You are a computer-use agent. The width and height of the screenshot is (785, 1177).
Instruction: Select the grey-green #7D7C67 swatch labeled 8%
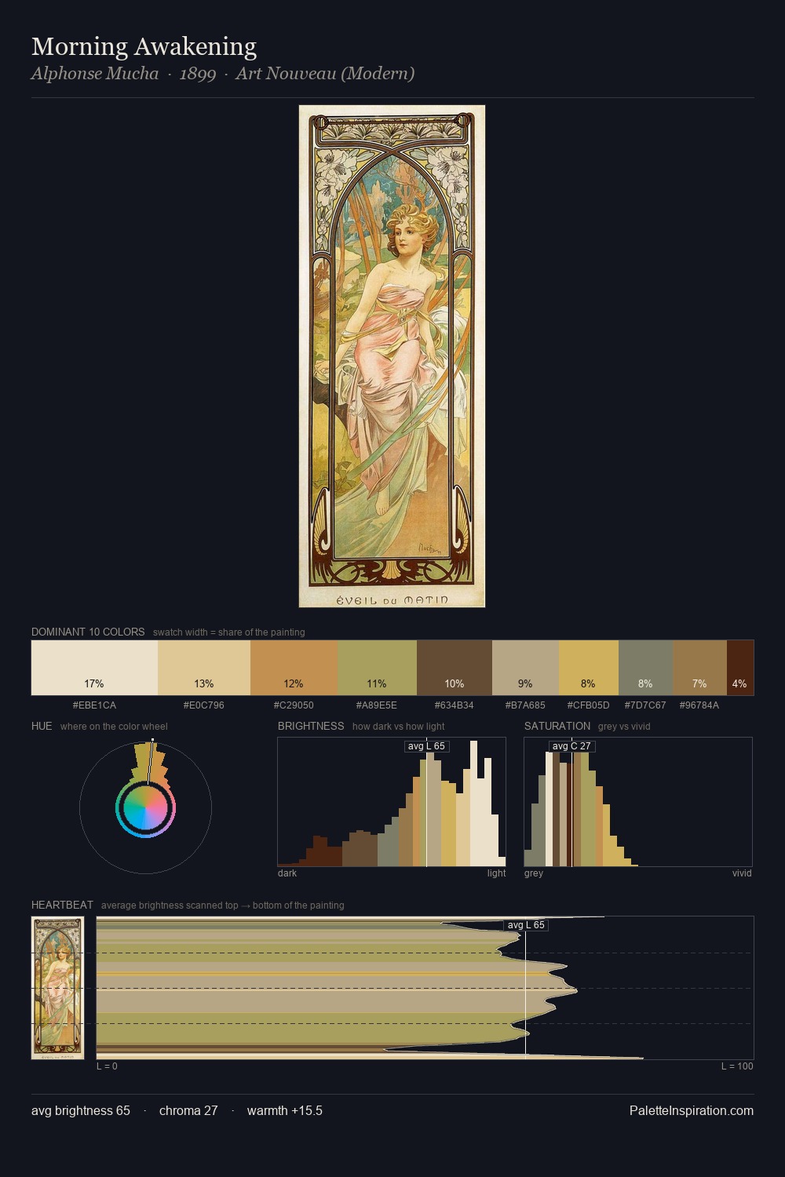point(645,668)
